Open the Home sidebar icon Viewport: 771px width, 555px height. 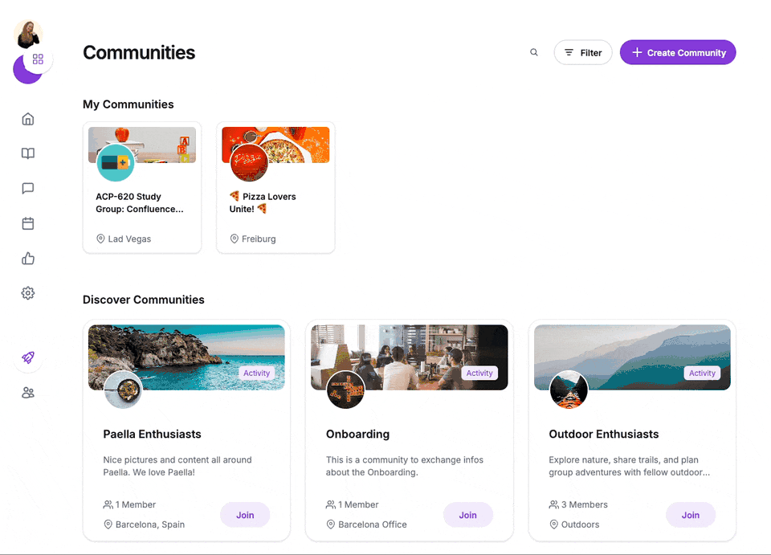tap(27, 118)
